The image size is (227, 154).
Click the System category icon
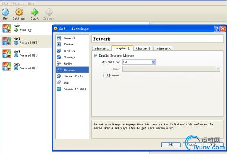(x=59, y=44)
